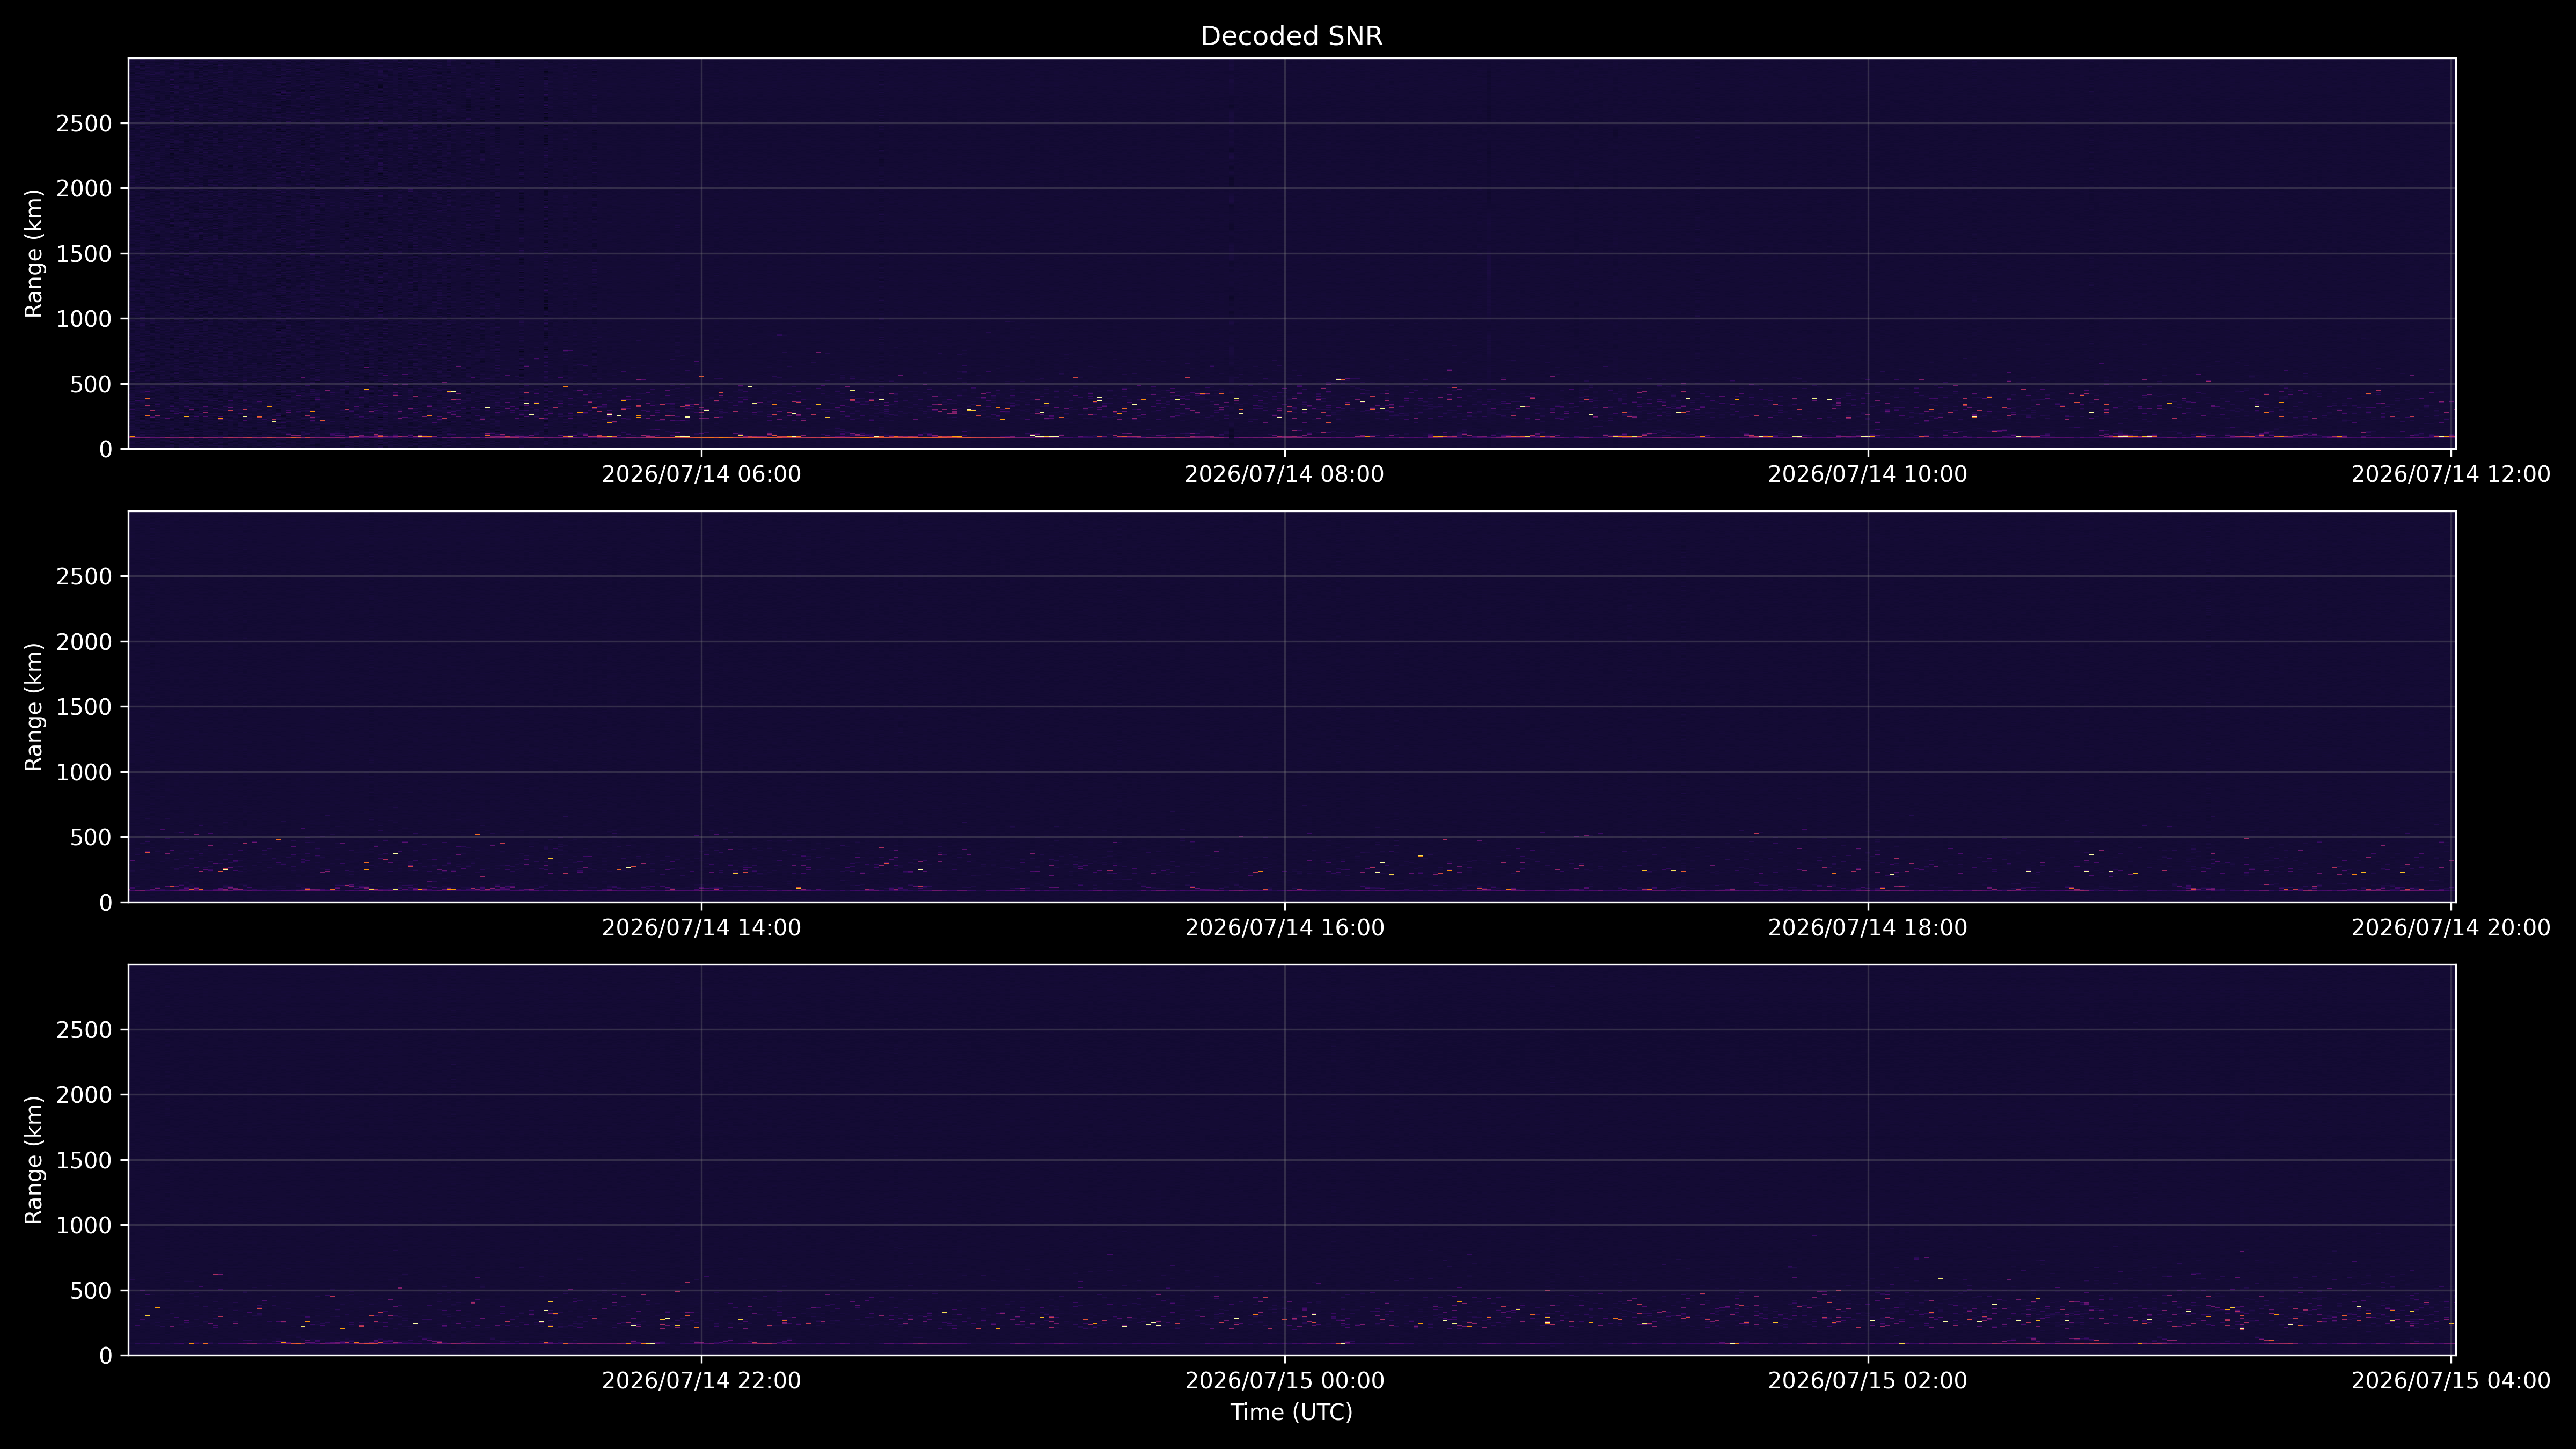This screenshot has height=1449, width=2576.
Task: Click the Time (UTC) axis title
Action: [1291, 1413]
